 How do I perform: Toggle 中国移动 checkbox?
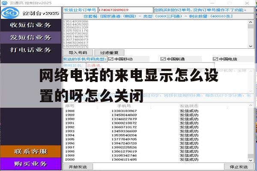(x=111, y=59)
